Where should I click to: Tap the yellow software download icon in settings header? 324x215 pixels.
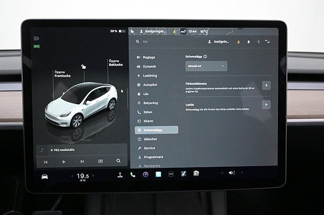tap(239, 42)
